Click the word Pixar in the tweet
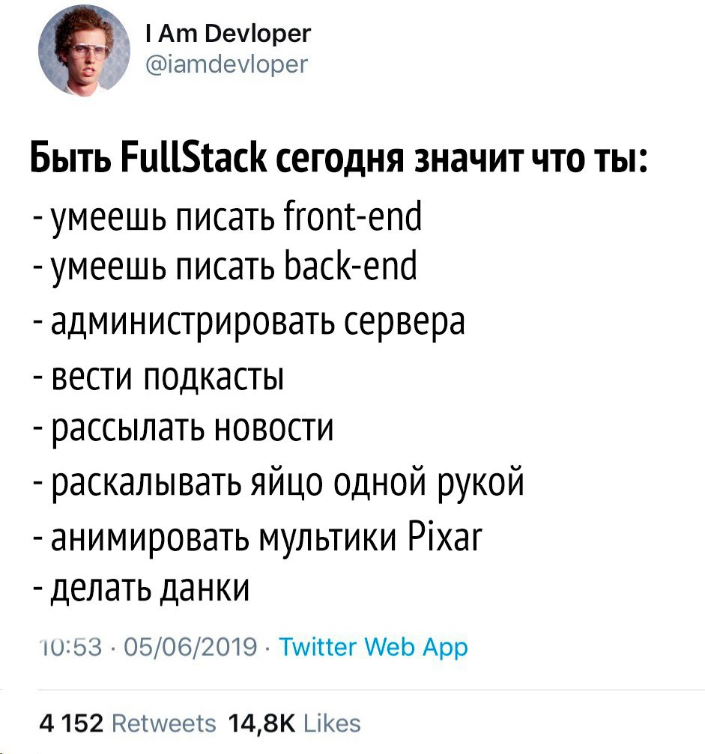705x754 pixels. [447, 534]
